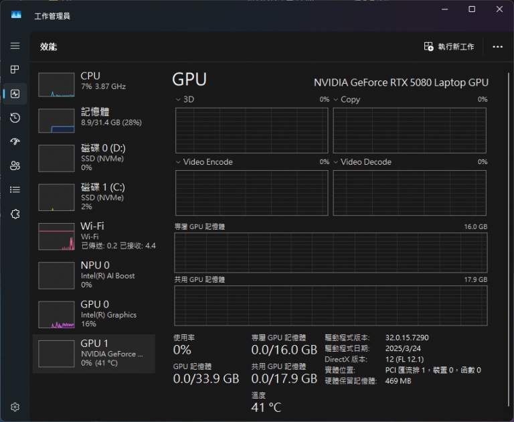514x422 pixels.
Task: Open the Startup apps page icon
Action: (15, 141)
